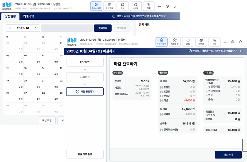247x162 pixels.
Task: Select calendar day 26
Action: [x=14, y=96]
